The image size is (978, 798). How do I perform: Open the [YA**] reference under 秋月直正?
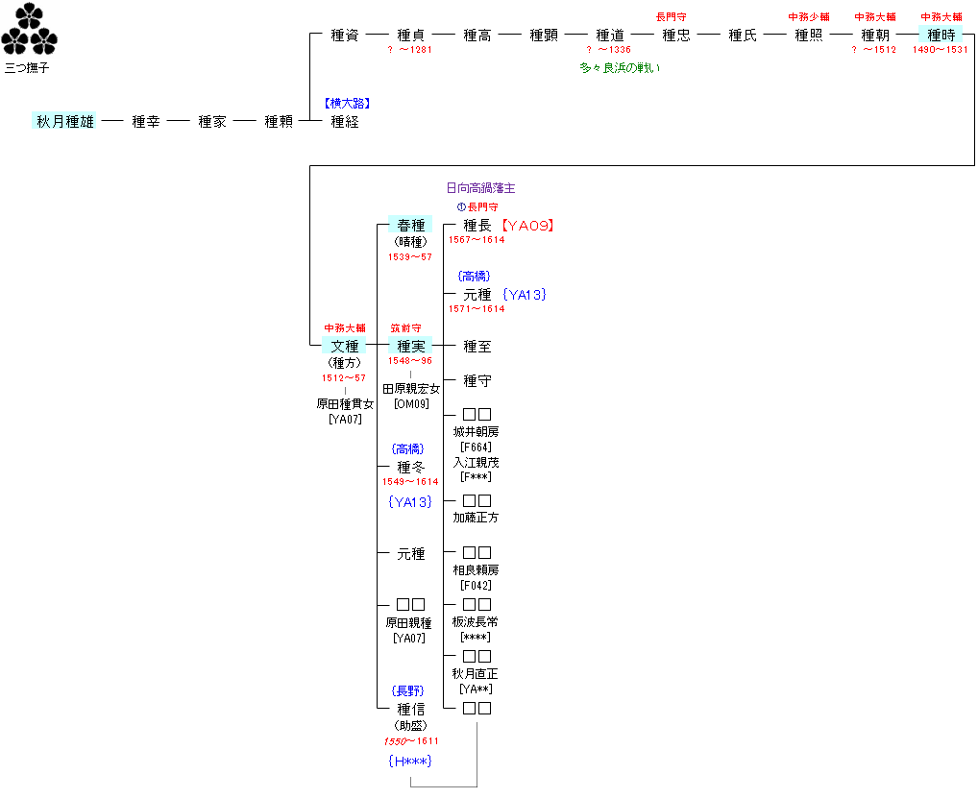point(477,689)
